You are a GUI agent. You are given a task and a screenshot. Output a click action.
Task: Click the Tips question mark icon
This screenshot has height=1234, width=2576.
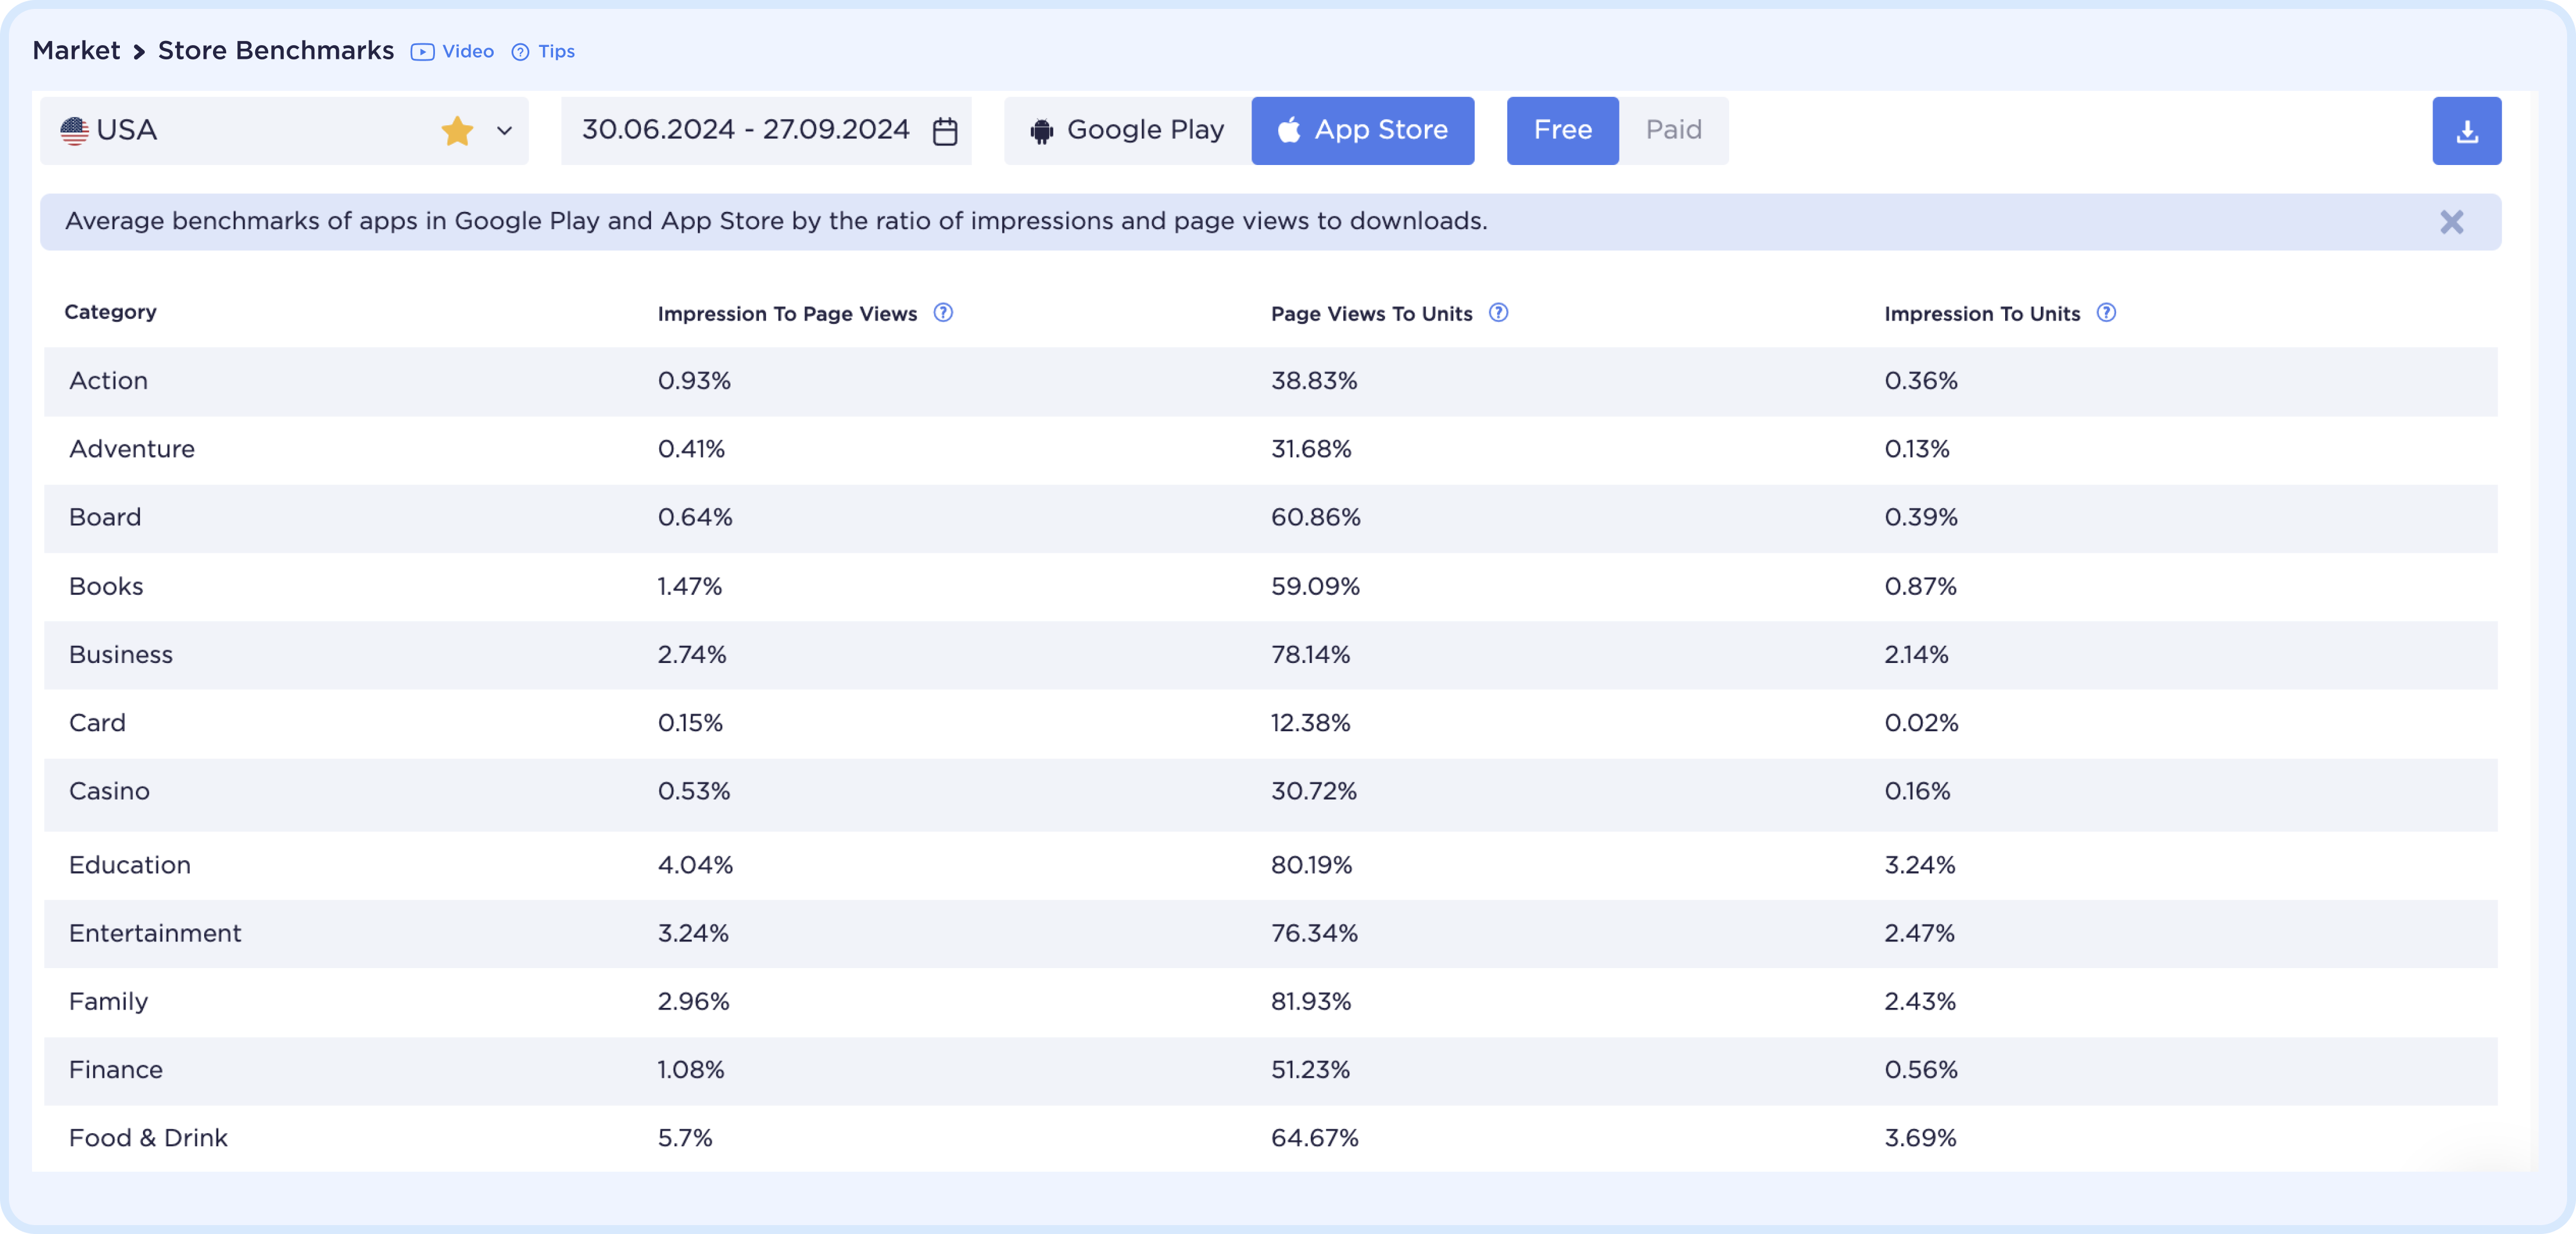520,51
